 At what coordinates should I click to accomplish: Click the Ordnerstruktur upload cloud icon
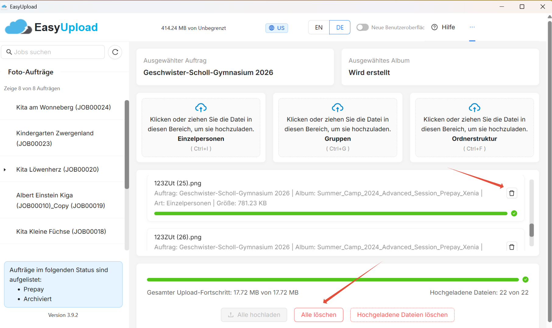(x=474, y=108)
